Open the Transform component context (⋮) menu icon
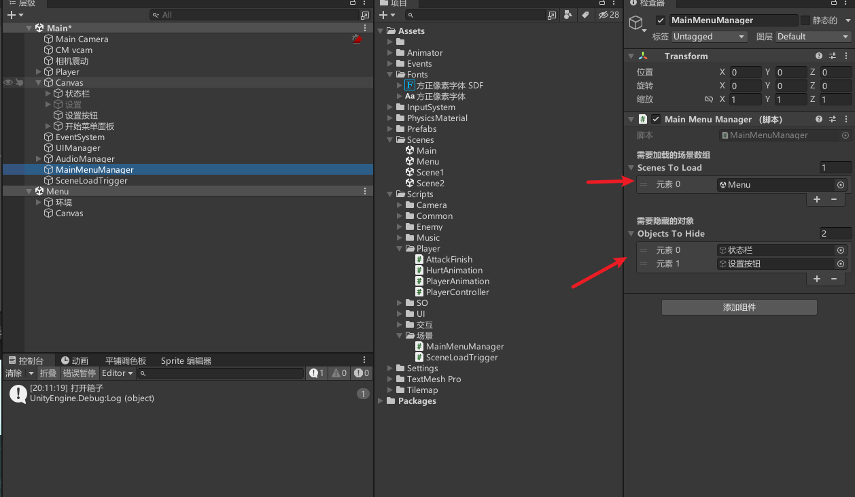 pyautogui.click(x=845, y=56)
